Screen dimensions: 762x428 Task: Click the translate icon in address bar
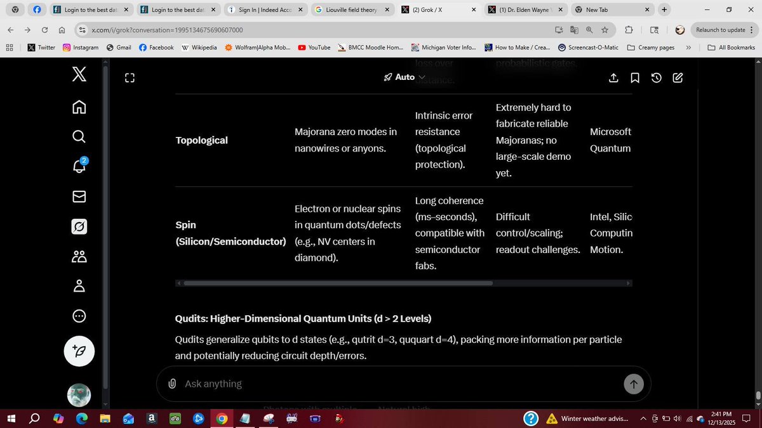click(575, 30)
